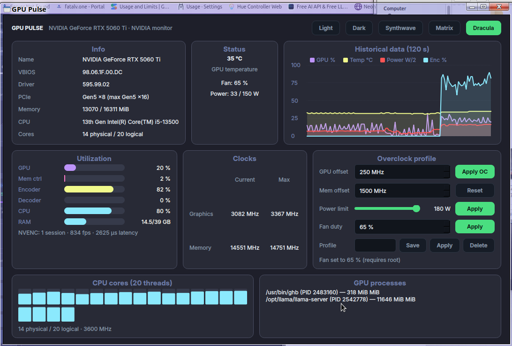The width and height of the screenshot is (512, 346).
Task: Choose the Matrix theme
Action: pos(444,28)
